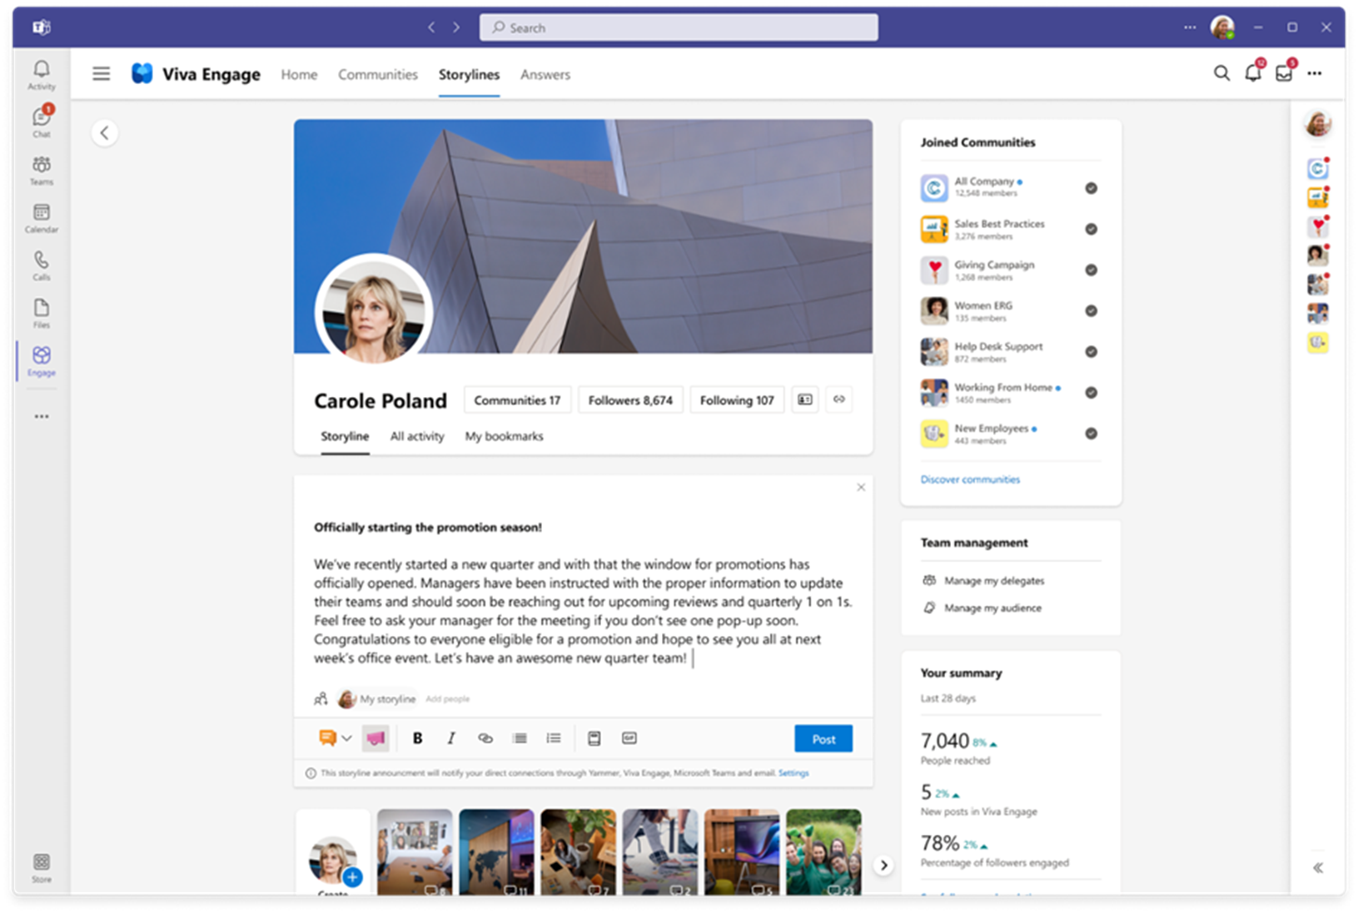The height and width of the screenshot is (913, 1358).
Task: Toggle joined checkmark for Sales Best Practices
Action: (1091, 229)
